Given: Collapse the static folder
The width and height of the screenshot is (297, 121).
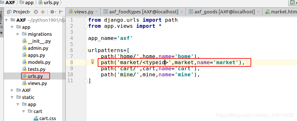Looking at the screenshot, I should [12, 97].
